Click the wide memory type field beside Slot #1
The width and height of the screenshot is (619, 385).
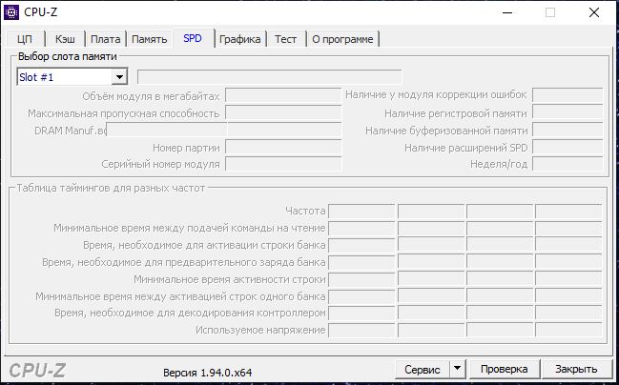tap(270, 77)
